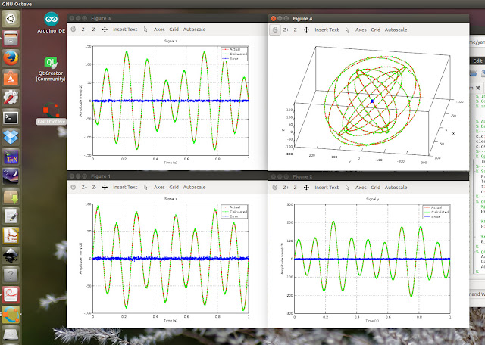Image resolution: width=485 pixels, height=345 pixels.
Task: Open Terminal from the launcher
Action: coord(11,118)
